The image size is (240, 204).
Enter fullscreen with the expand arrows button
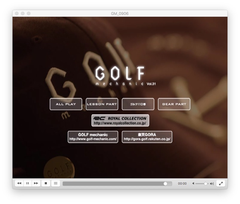221,183
